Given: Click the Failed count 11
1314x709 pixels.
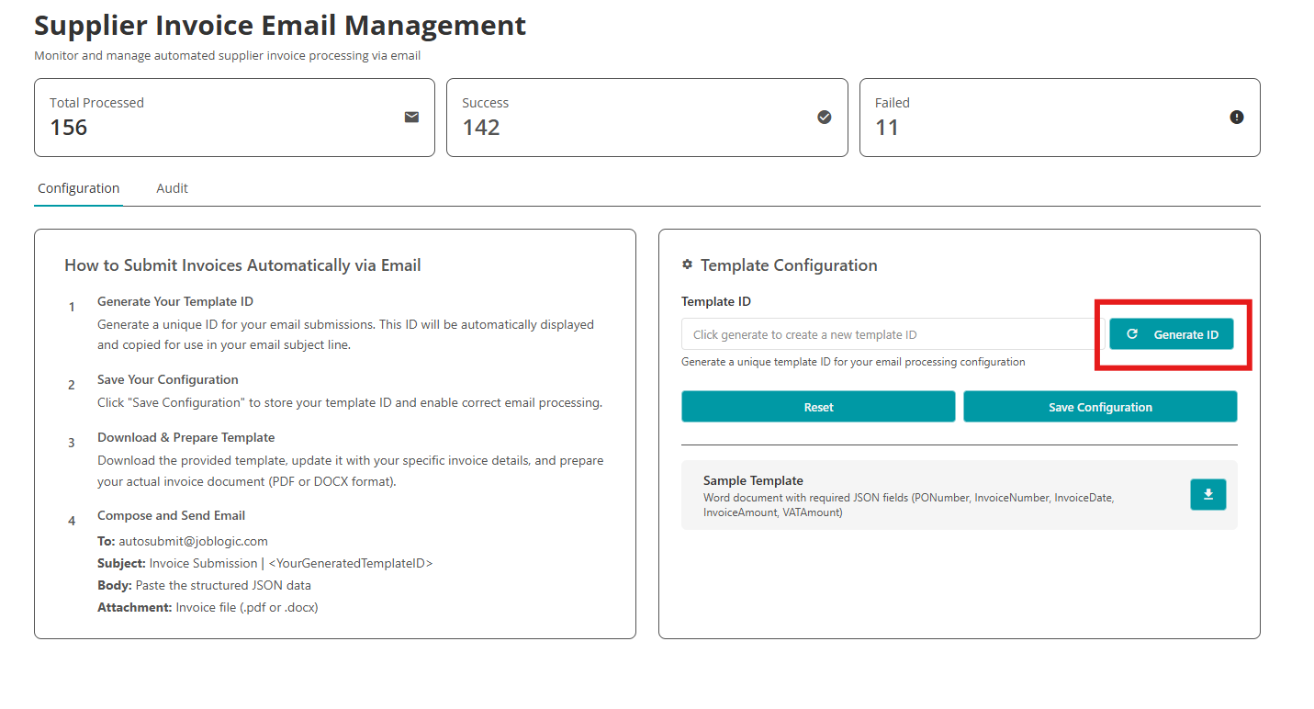Looking at the screenshot, I should pos(887,128).
